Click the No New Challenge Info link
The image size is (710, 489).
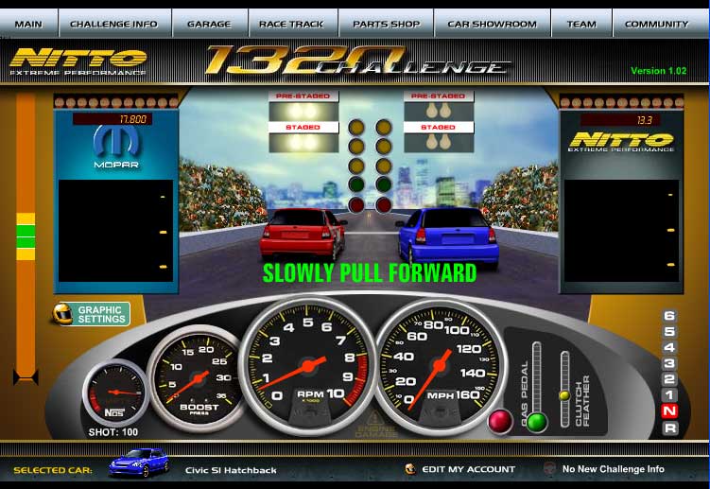click(613, 469)
